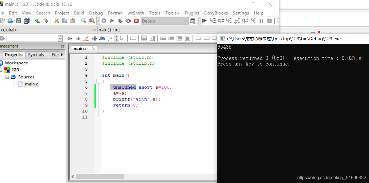Build the project with the gear icon
The image size is (369, 183).
pyautogui.click(x=104, y=21)
